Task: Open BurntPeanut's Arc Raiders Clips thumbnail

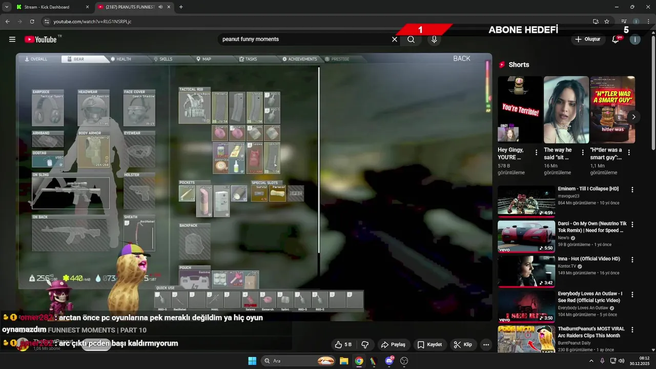Action: click(x=526, y=339)
